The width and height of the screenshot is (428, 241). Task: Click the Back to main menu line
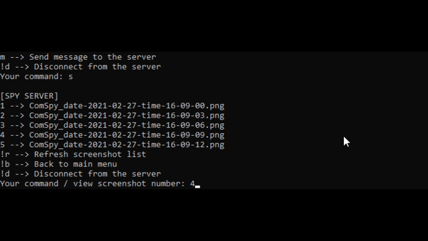(58, 164)
